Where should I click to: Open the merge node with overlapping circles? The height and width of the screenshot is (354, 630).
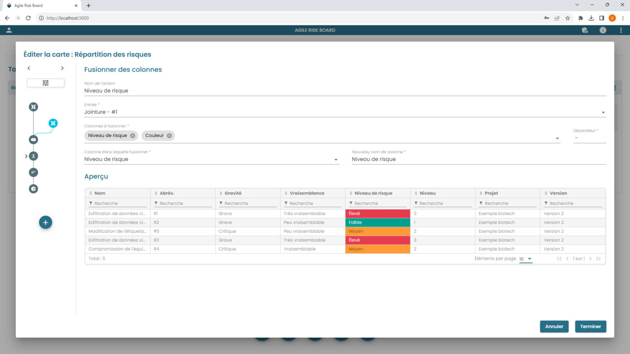tap(33, 139)
